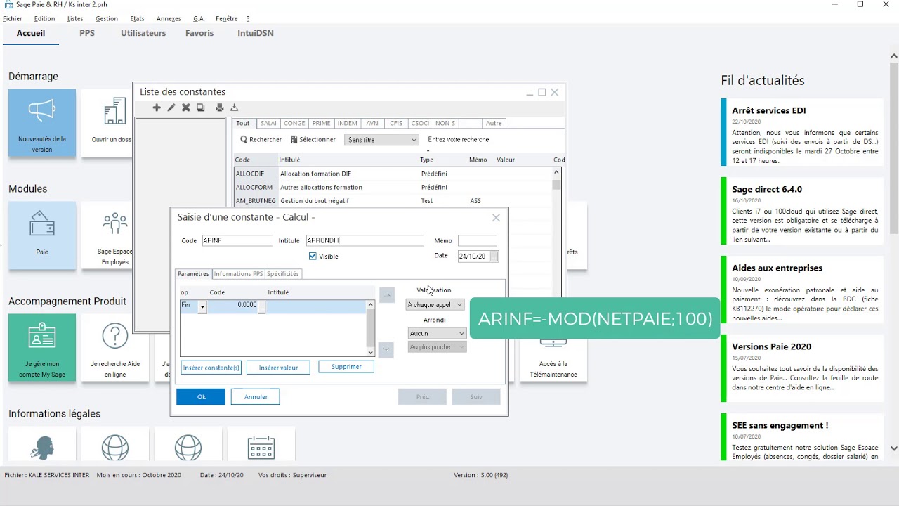Open the Paie module tile
The width and height of the screenshot is (899, 506).
(42, 235)
